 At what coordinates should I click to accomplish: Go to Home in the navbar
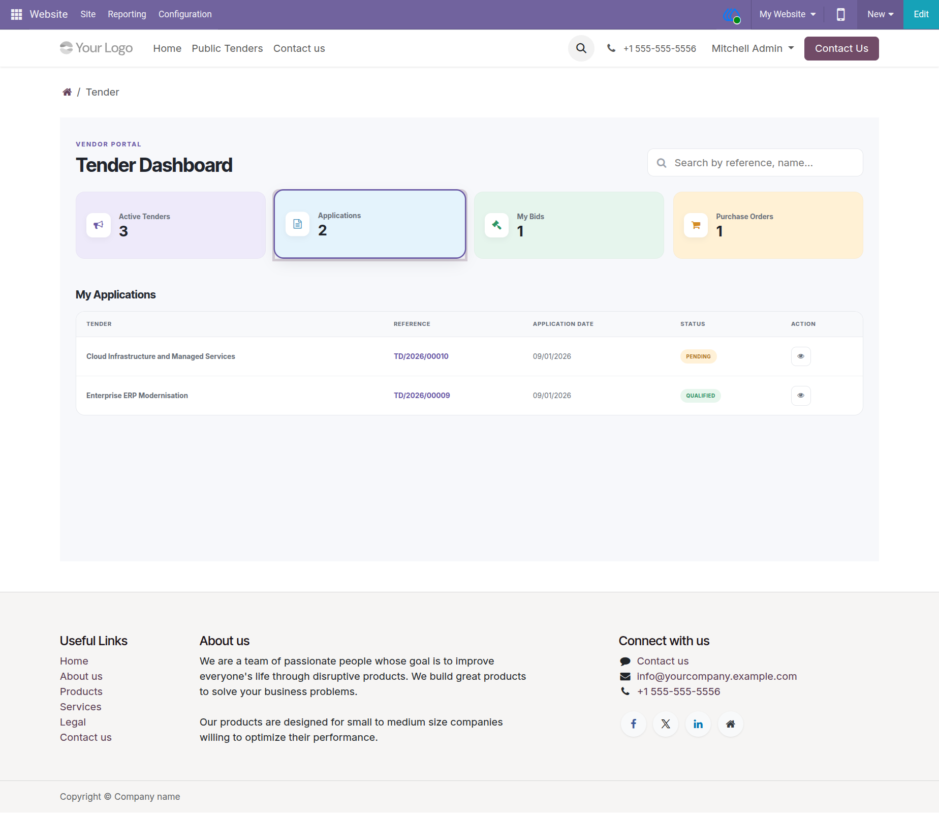pyautogui.click(x=167, y=48)
